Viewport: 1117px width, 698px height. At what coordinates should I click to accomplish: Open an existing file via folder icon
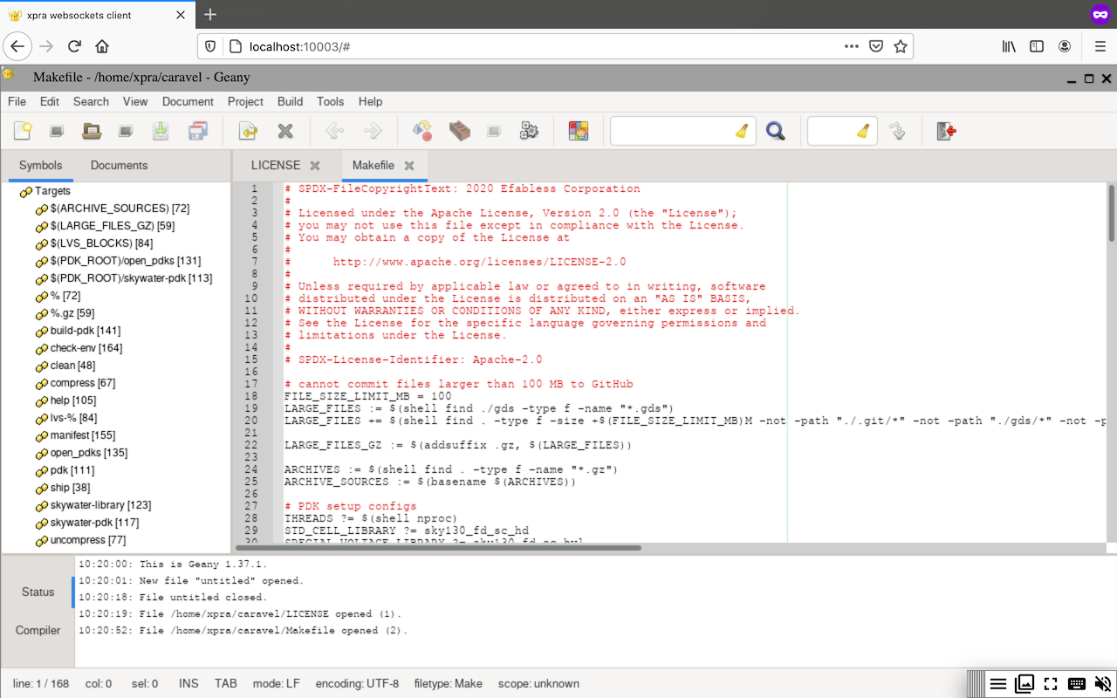coord(92,131)
